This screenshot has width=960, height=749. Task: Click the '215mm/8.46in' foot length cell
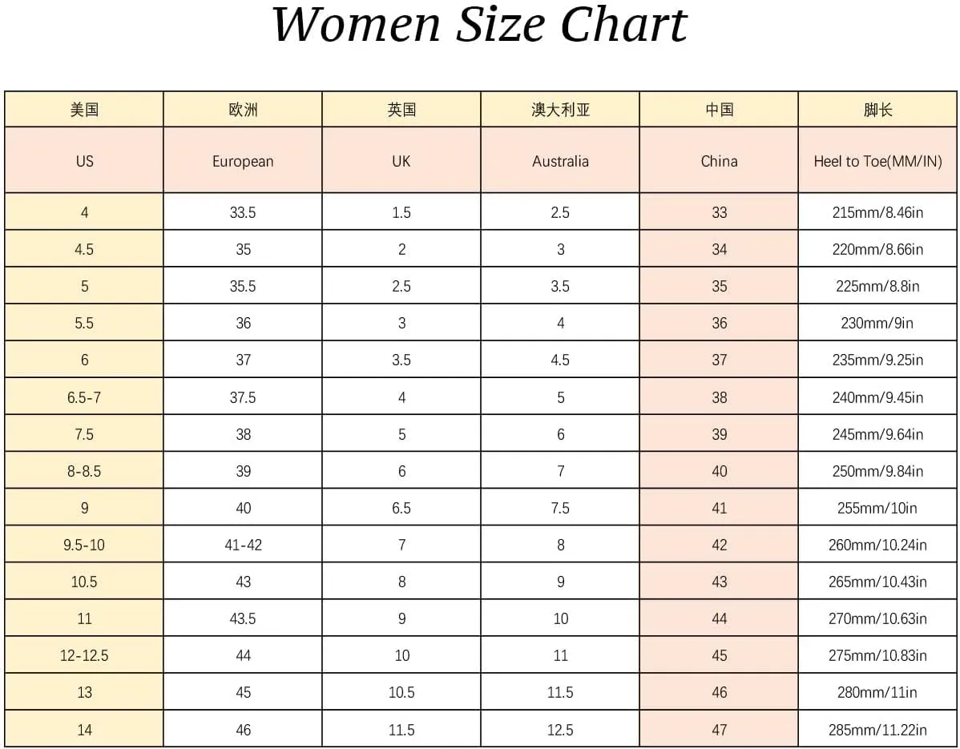pos(877,212)
